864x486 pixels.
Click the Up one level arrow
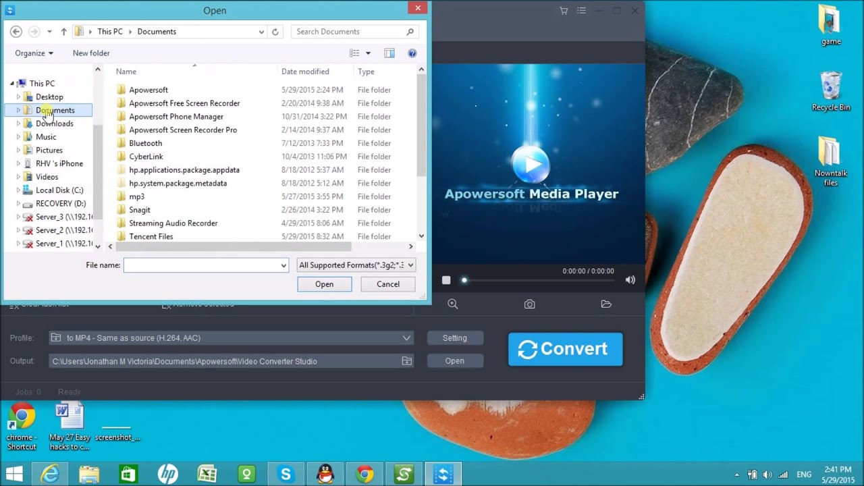click(63, 32)
